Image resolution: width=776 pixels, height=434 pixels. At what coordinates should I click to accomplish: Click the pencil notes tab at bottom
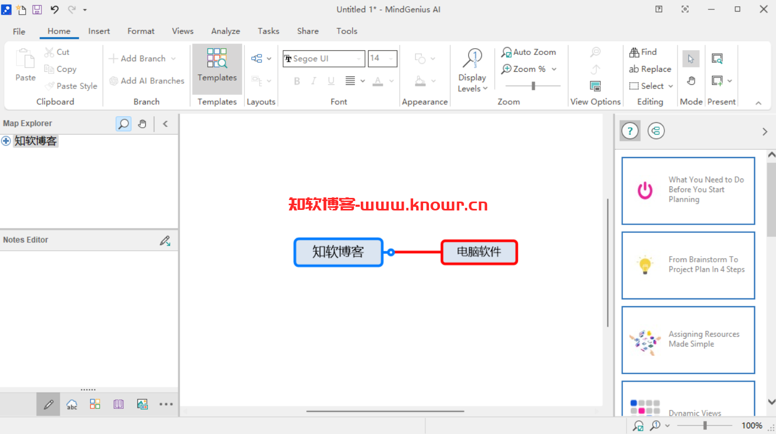coord(48,404)
